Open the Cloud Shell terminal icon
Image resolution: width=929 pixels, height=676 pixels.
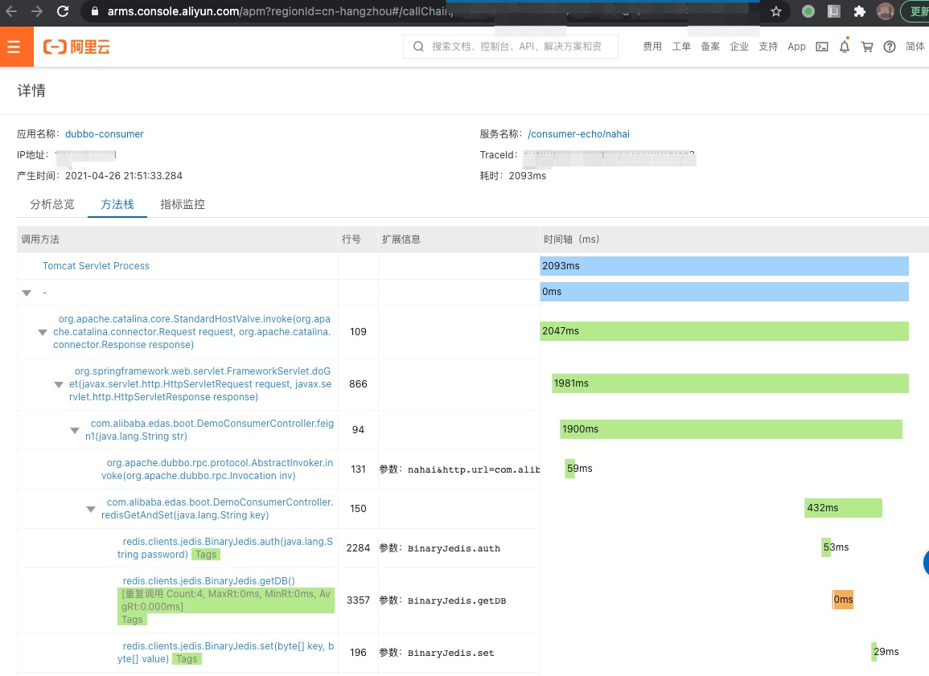click(822, 47)
